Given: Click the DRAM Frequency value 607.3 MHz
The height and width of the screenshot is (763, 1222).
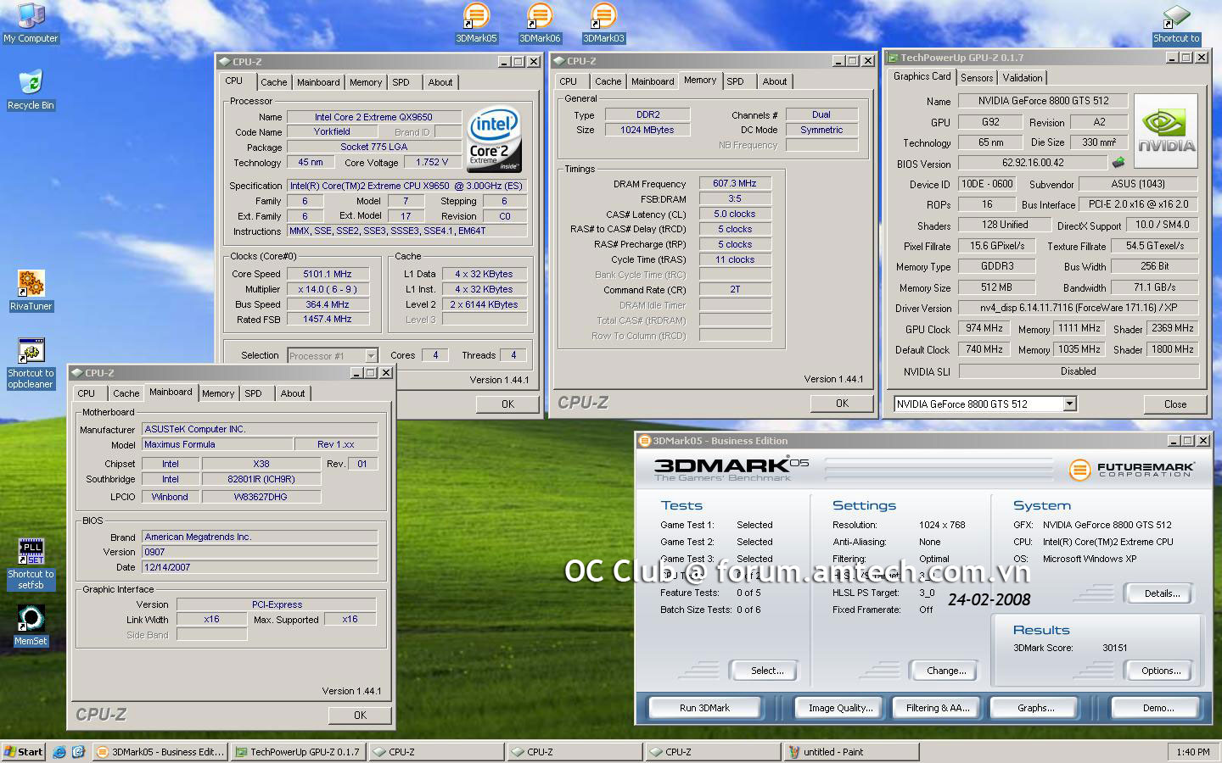Looking at the screenshot, I should [x=735, y=183].
